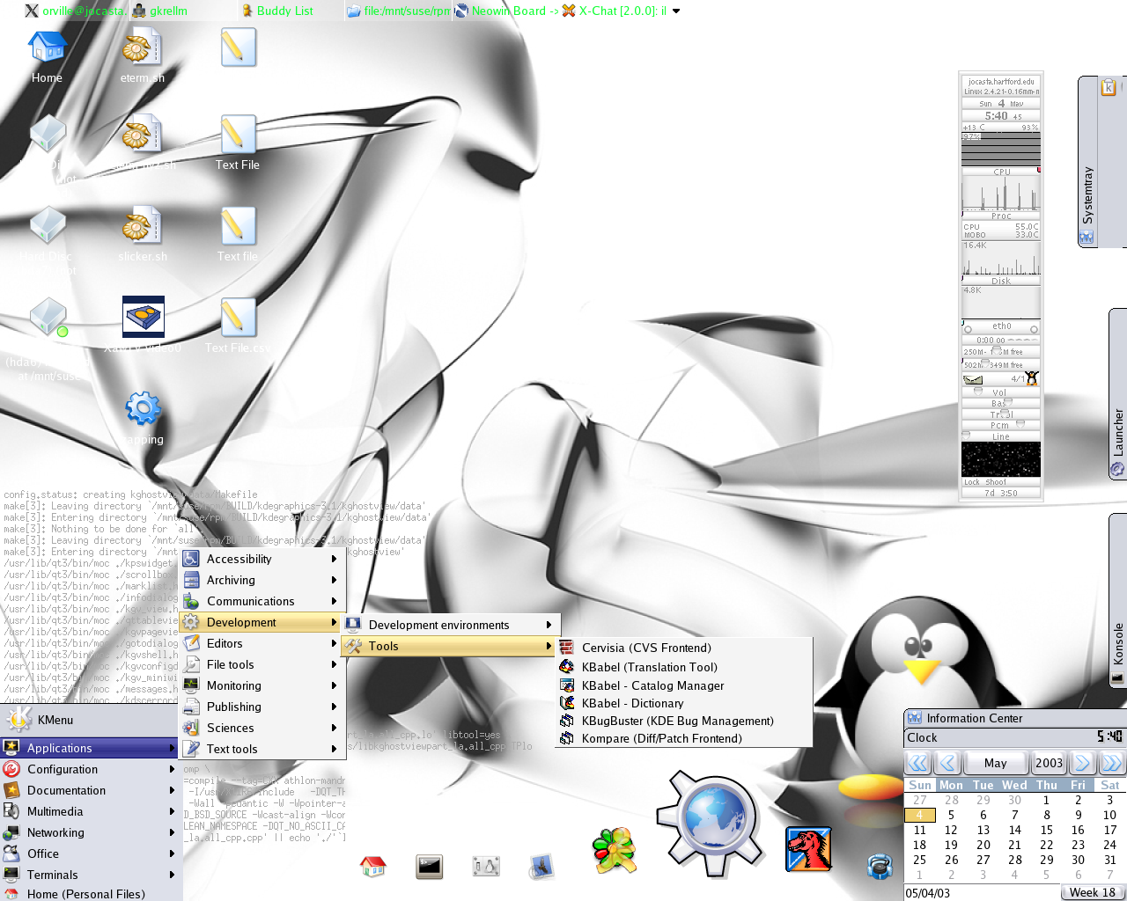Launch the Mozilla red dinosaur dock icon
Image resolution: width=1127 pixels, height=901 pixels.
[808, 849]
